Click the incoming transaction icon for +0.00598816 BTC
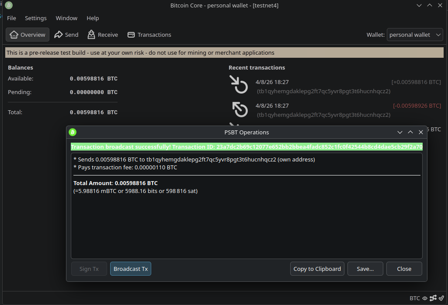Viewport: 448px width, 305px height. pyautogui.click(x=239, y=84)
